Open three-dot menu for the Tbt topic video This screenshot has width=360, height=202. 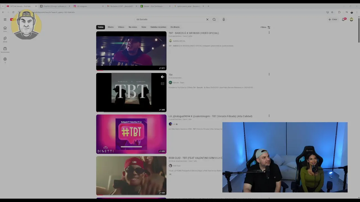269,74
